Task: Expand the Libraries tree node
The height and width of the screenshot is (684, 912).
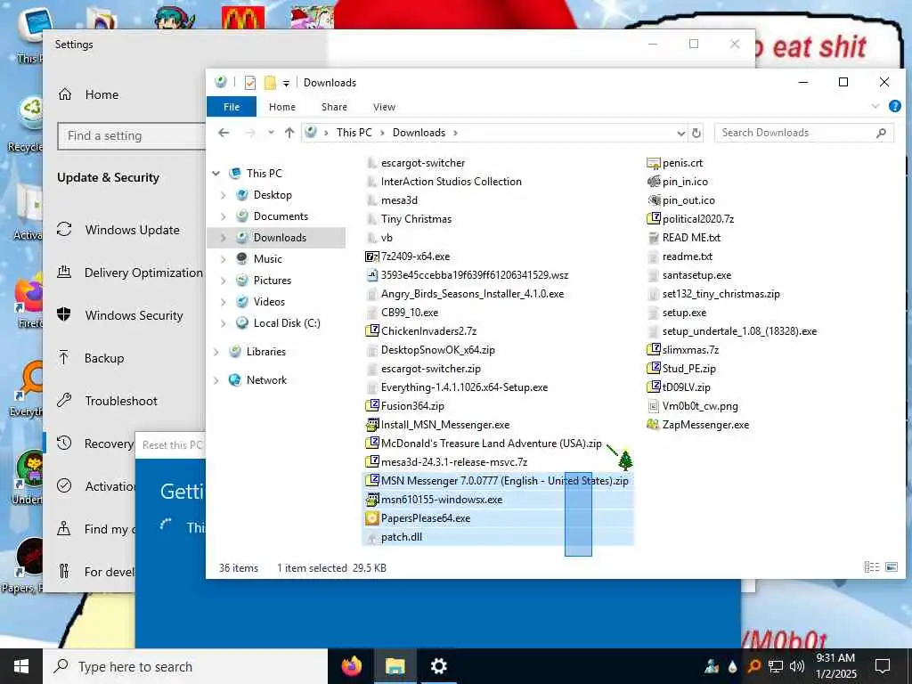Action: pos(216,352)
